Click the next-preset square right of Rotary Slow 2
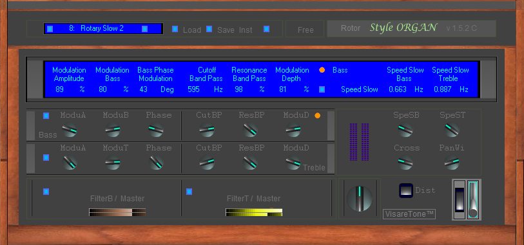Image resolution: width=524 pixels, height=245 pixels. [145, 29]
